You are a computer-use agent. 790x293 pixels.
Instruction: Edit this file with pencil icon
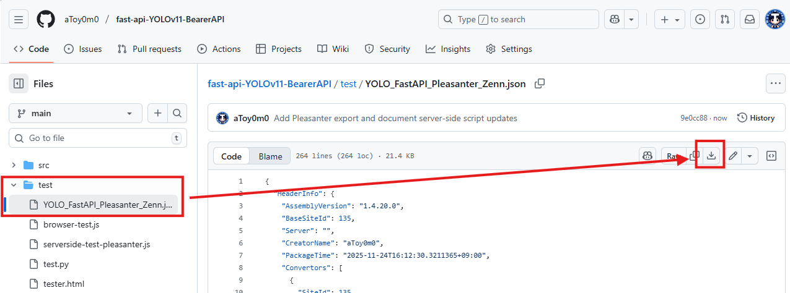tap(733, 156)
